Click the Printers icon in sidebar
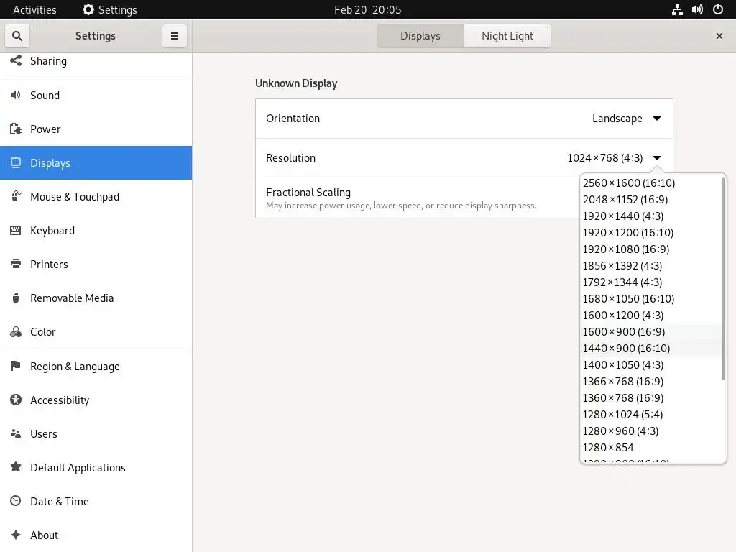 click(16, 264)
